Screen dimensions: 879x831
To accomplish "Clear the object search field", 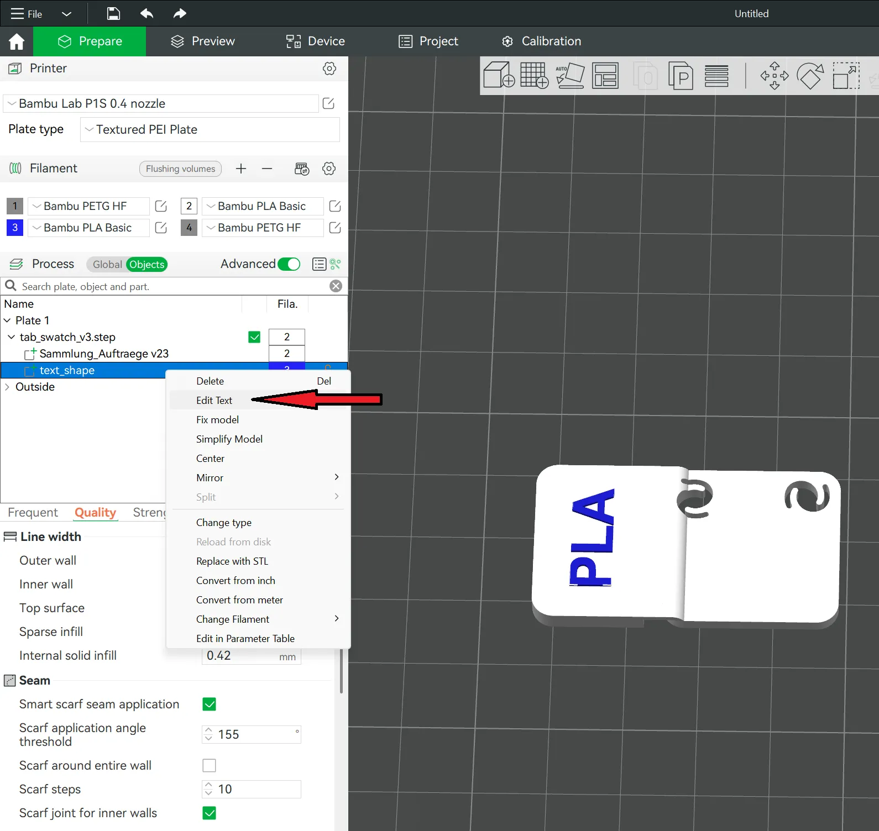I will point(336,286).
